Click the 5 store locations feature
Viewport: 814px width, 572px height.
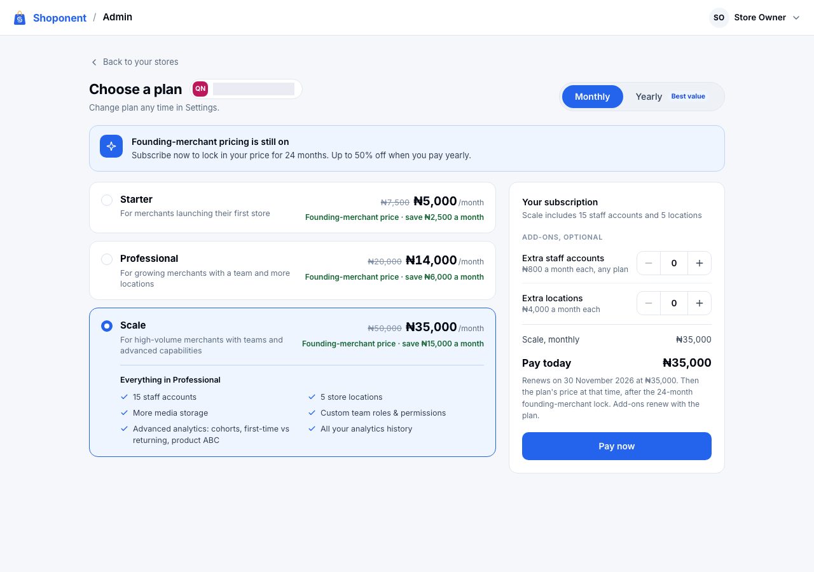point(352,397)
